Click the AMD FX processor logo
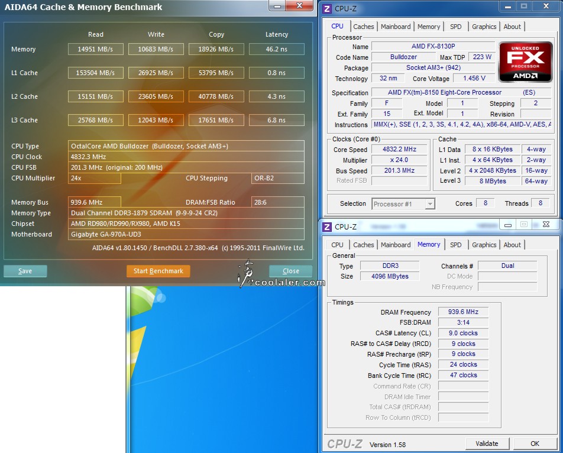 525,62
